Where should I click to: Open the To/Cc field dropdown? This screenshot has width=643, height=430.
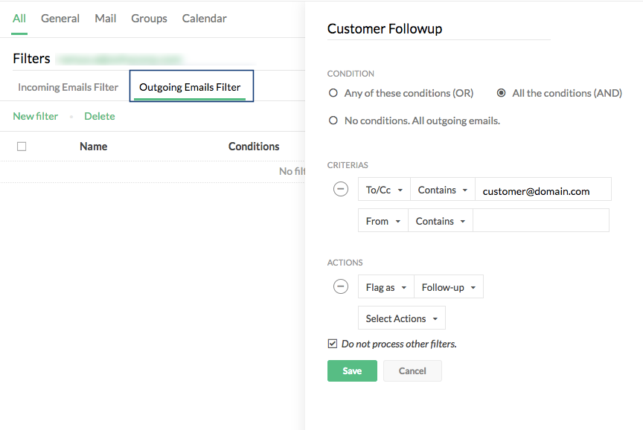pos(384,190)
